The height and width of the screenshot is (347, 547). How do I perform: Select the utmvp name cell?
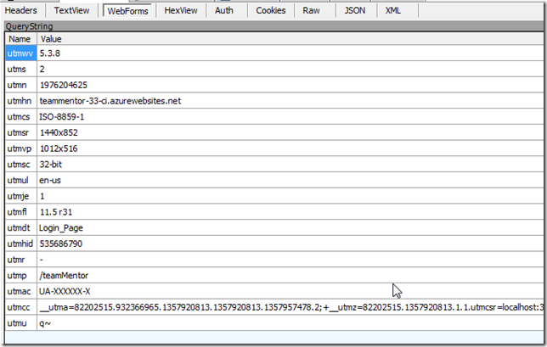click(21, 148)
